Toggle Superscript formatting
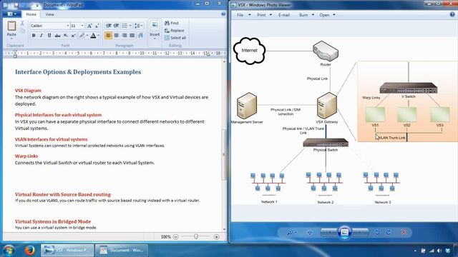 [73, 36]
